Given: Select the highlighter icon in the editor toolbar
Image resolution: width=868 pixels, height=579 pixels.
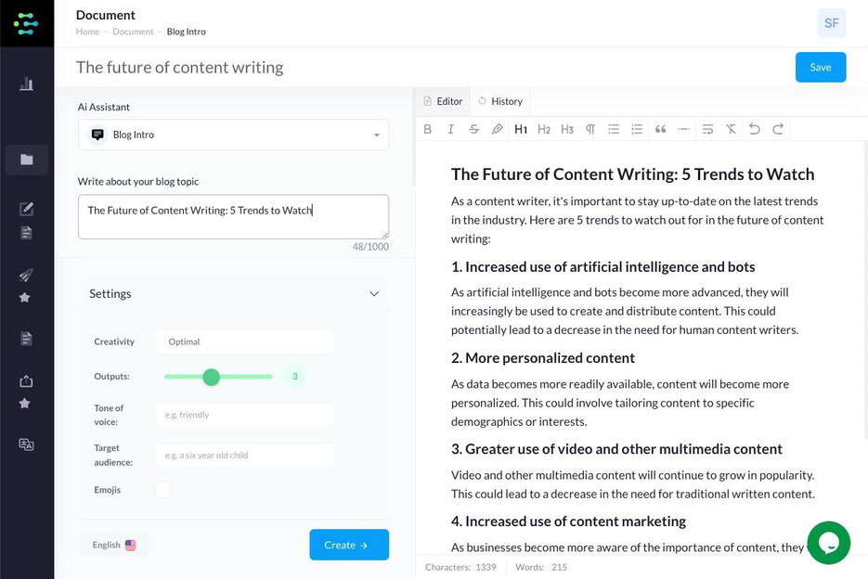Looking at the screenshot, I should 498,129.
